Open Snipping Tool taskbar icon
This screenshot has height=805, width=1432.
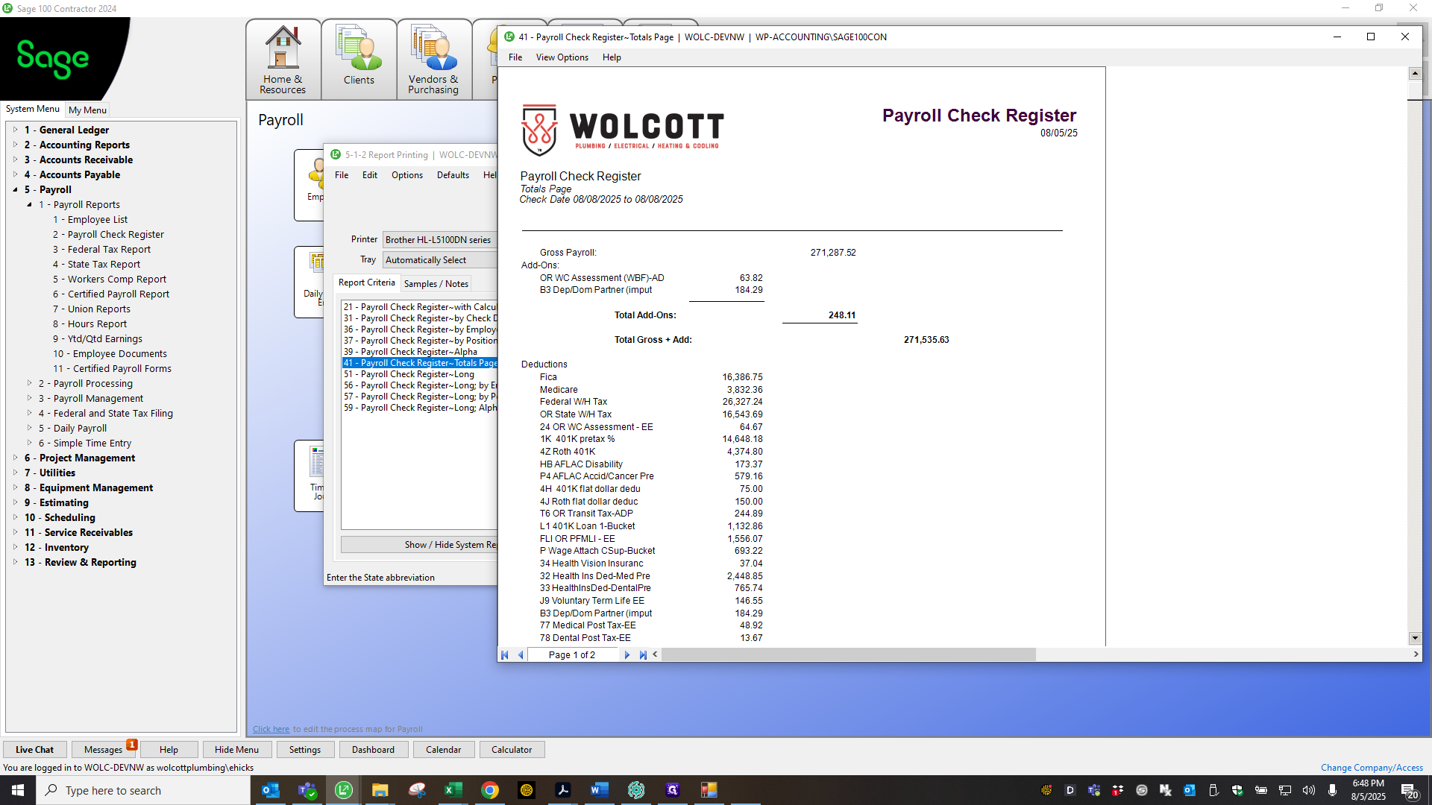[x=417, y=790]
